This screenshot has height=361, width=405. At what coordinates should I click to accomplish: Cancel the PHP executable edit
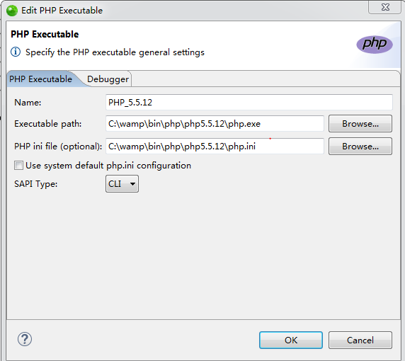point(360,340)
